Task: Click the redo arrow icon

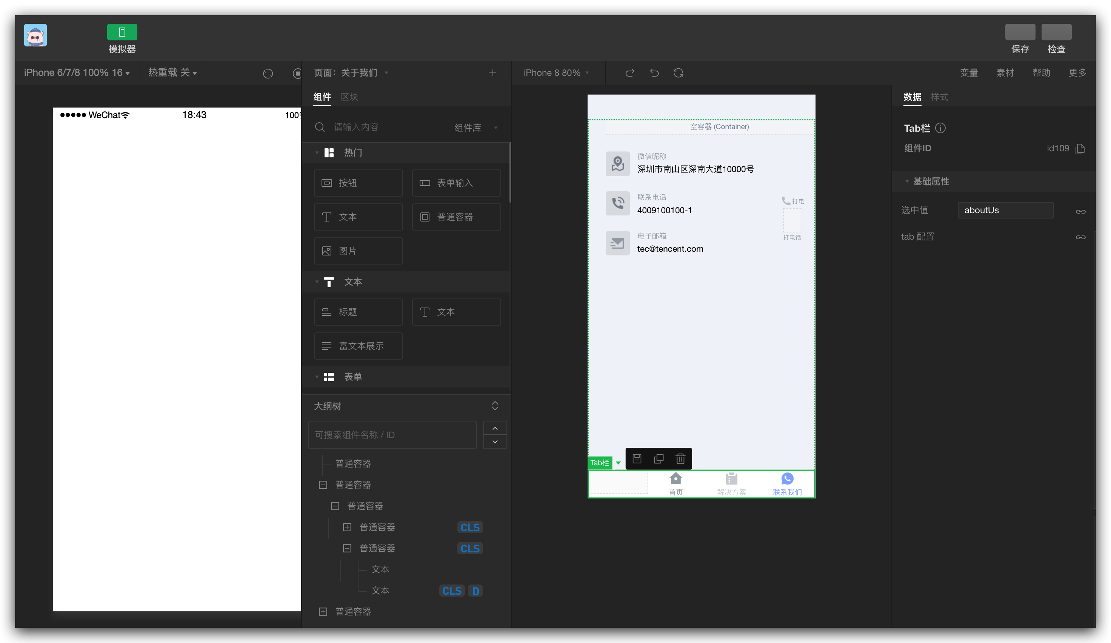Action: tap(629, 73)
